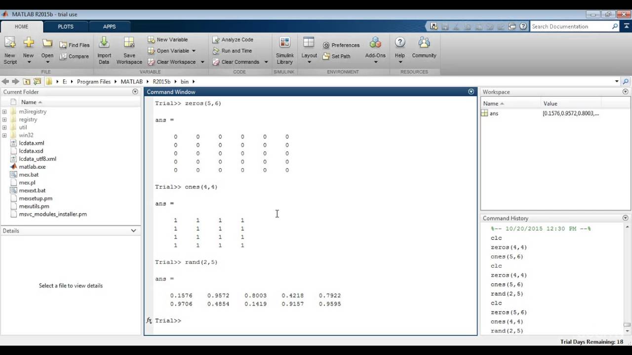Image resolution: width=632 pixels, height=355 pixels.
Task: Click the Import Data icon
Action: (x=104, y=43)
